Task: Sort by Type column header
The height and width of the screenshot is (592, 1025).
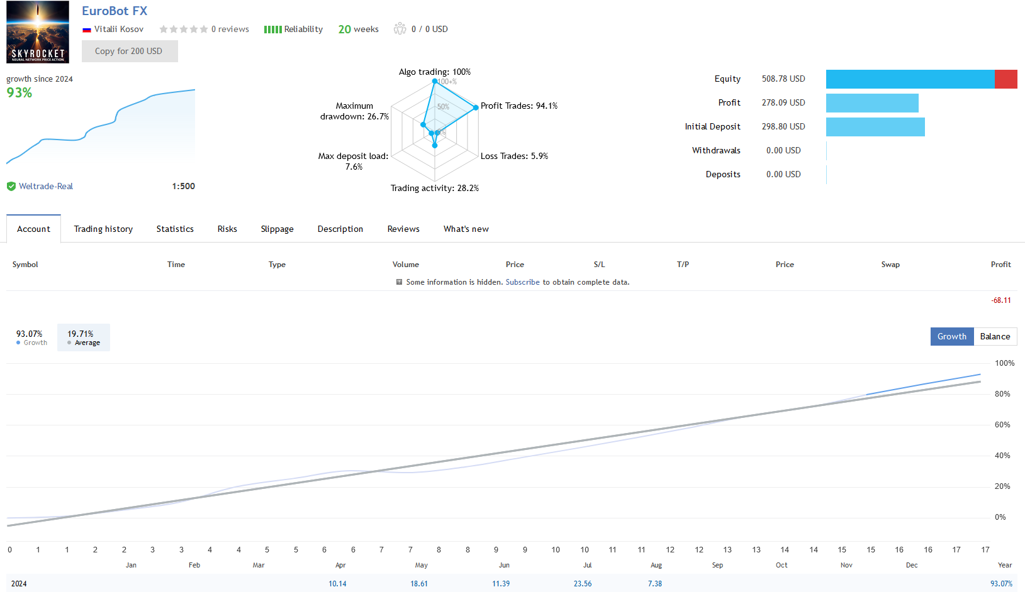Action: click(x=277, y=265)
